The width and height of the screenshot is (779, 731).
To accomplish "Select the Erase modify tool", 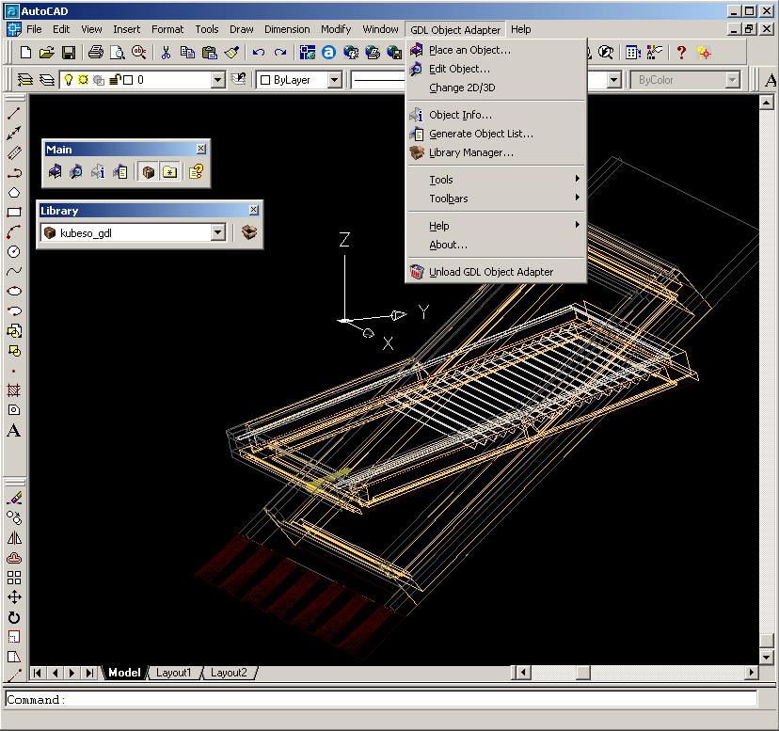I will 14,498.
